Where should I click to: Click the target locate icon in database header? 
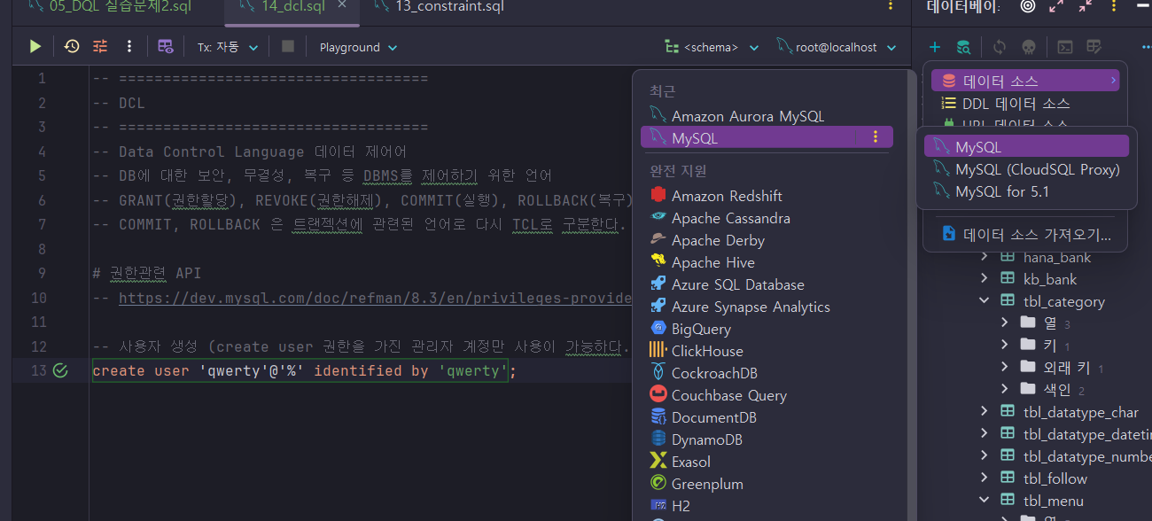tap(1027, 6)
